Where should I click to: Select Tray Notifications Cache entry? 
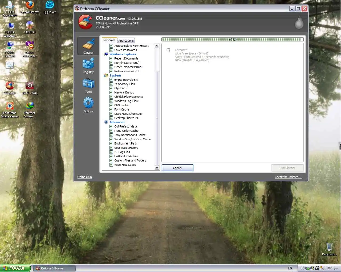tap(130, 135)
